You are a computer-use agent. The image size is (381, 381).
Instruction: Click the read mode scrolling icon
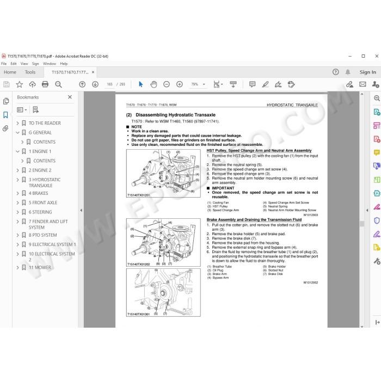point(233,84)
